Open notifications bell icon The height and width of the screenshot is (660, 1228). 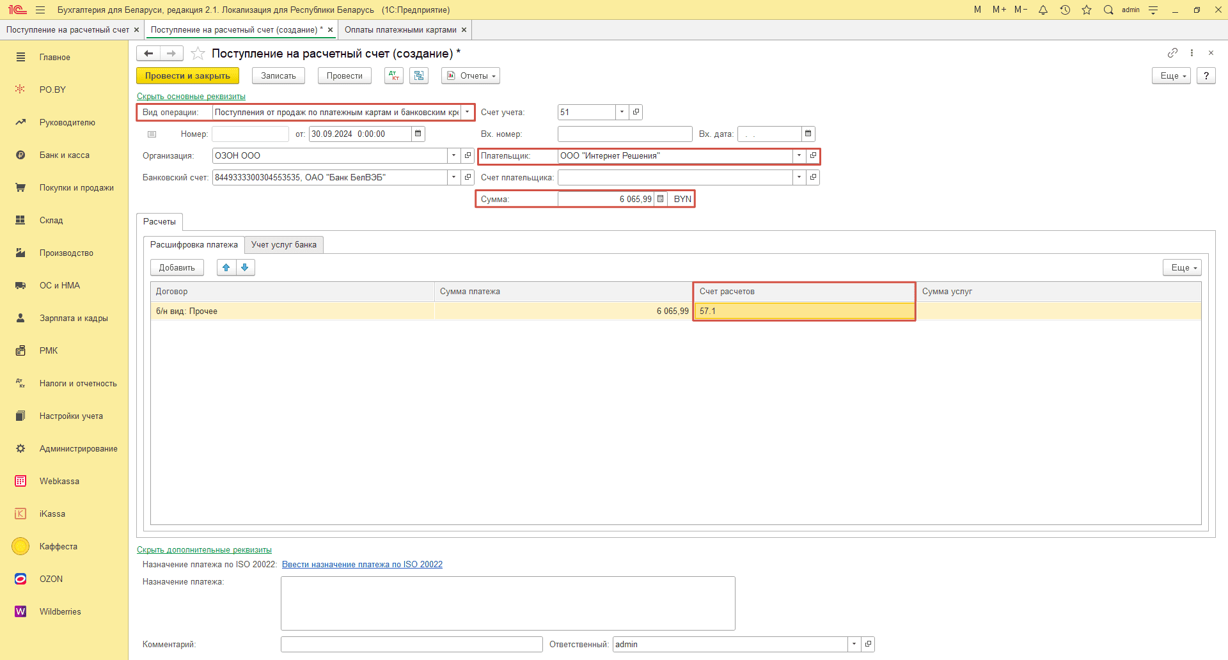click(x=1043, y=10)
